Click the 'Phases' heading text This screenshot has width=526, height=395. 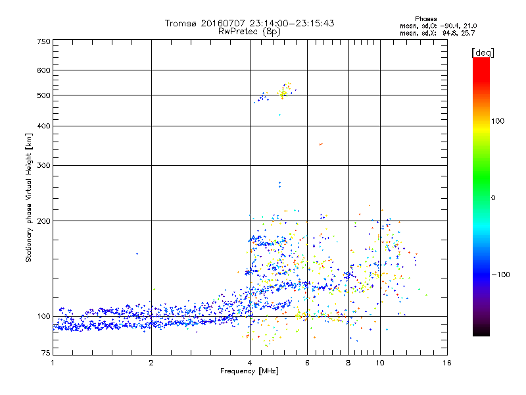tap(425, 19)
